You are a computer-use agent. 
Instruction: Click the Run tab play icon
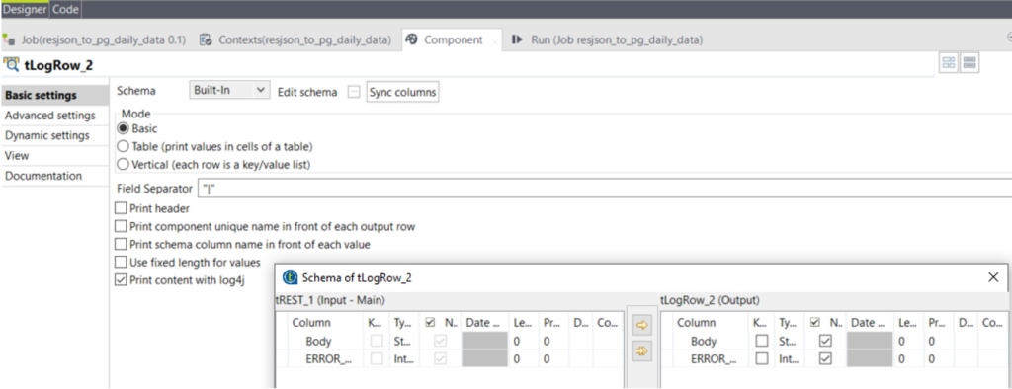point(516,39)
